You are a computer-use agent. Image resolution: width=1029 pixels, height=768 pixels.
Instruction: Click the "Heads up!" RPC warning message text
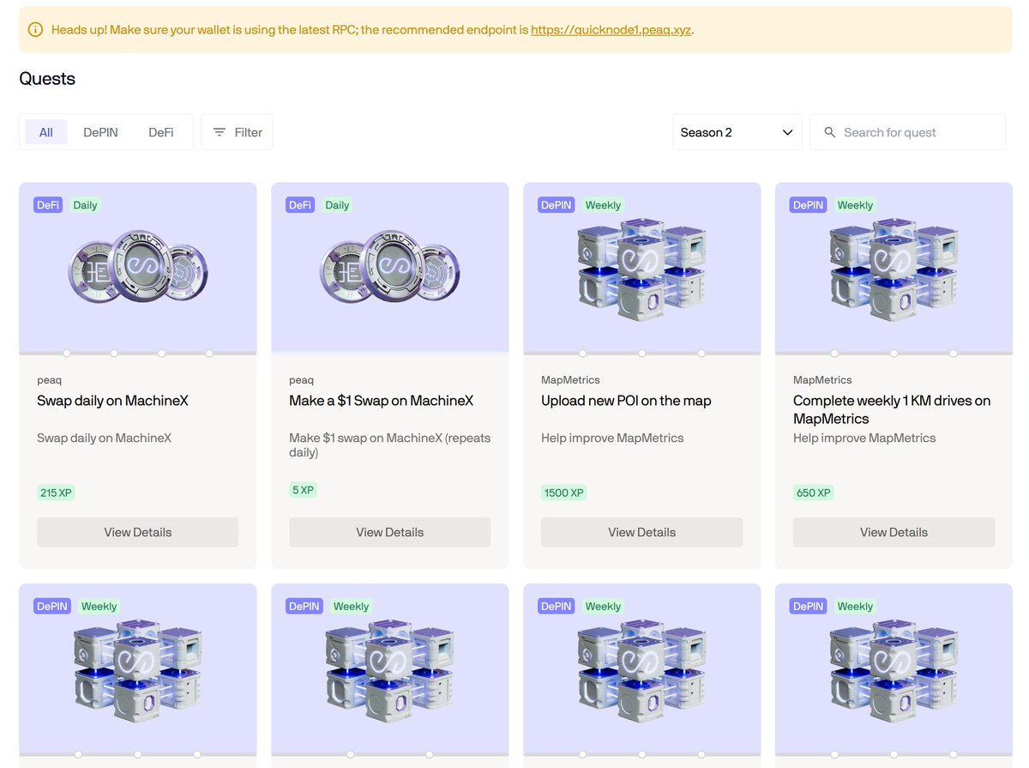point(372,30)
